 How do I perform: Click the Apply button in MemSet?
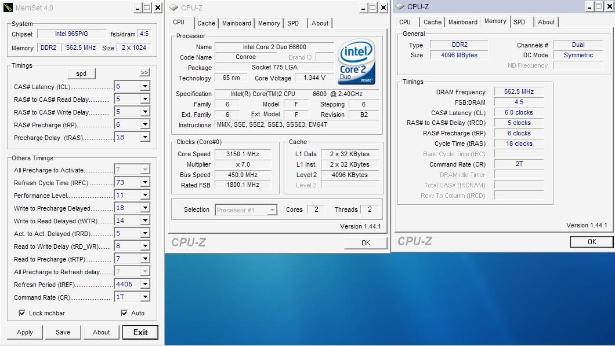25,332
